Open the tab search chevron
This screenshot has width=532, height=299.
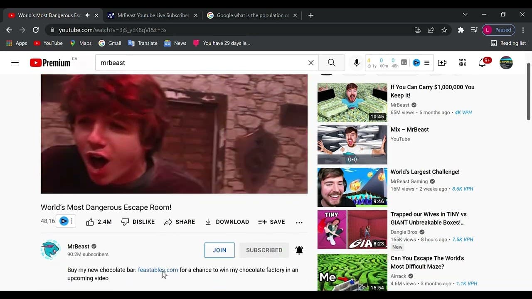point(465,15)
